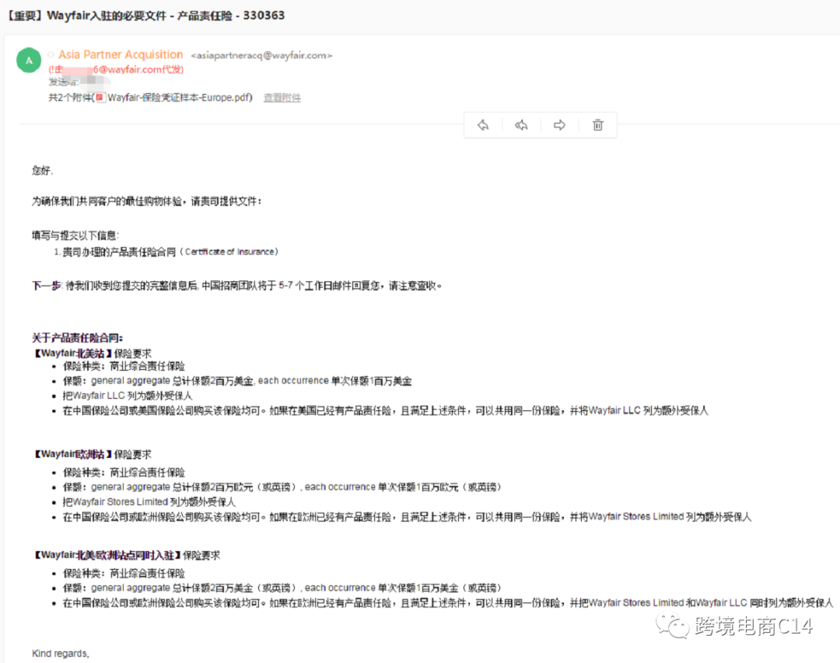
Task: Click the 把Wayfair LLC 列为额外受保人 line
Action: click(128, 396)
